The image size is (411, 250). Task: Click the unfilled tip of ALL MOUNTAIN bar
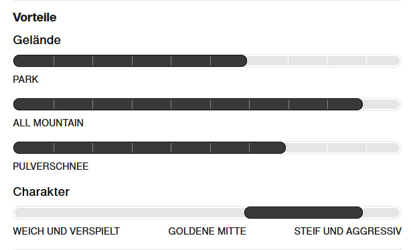[382, 104]
